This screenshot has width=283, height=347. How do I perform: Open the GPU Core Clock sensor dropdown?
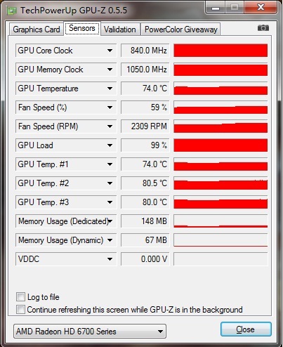(110, 51)
